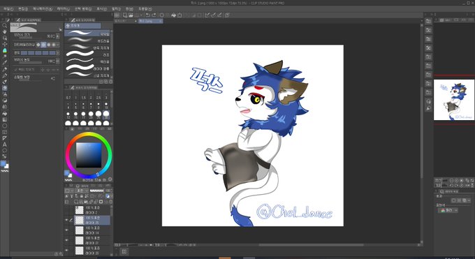
Task: Click the Redo arrow in command bar
Action: [154, 15]
